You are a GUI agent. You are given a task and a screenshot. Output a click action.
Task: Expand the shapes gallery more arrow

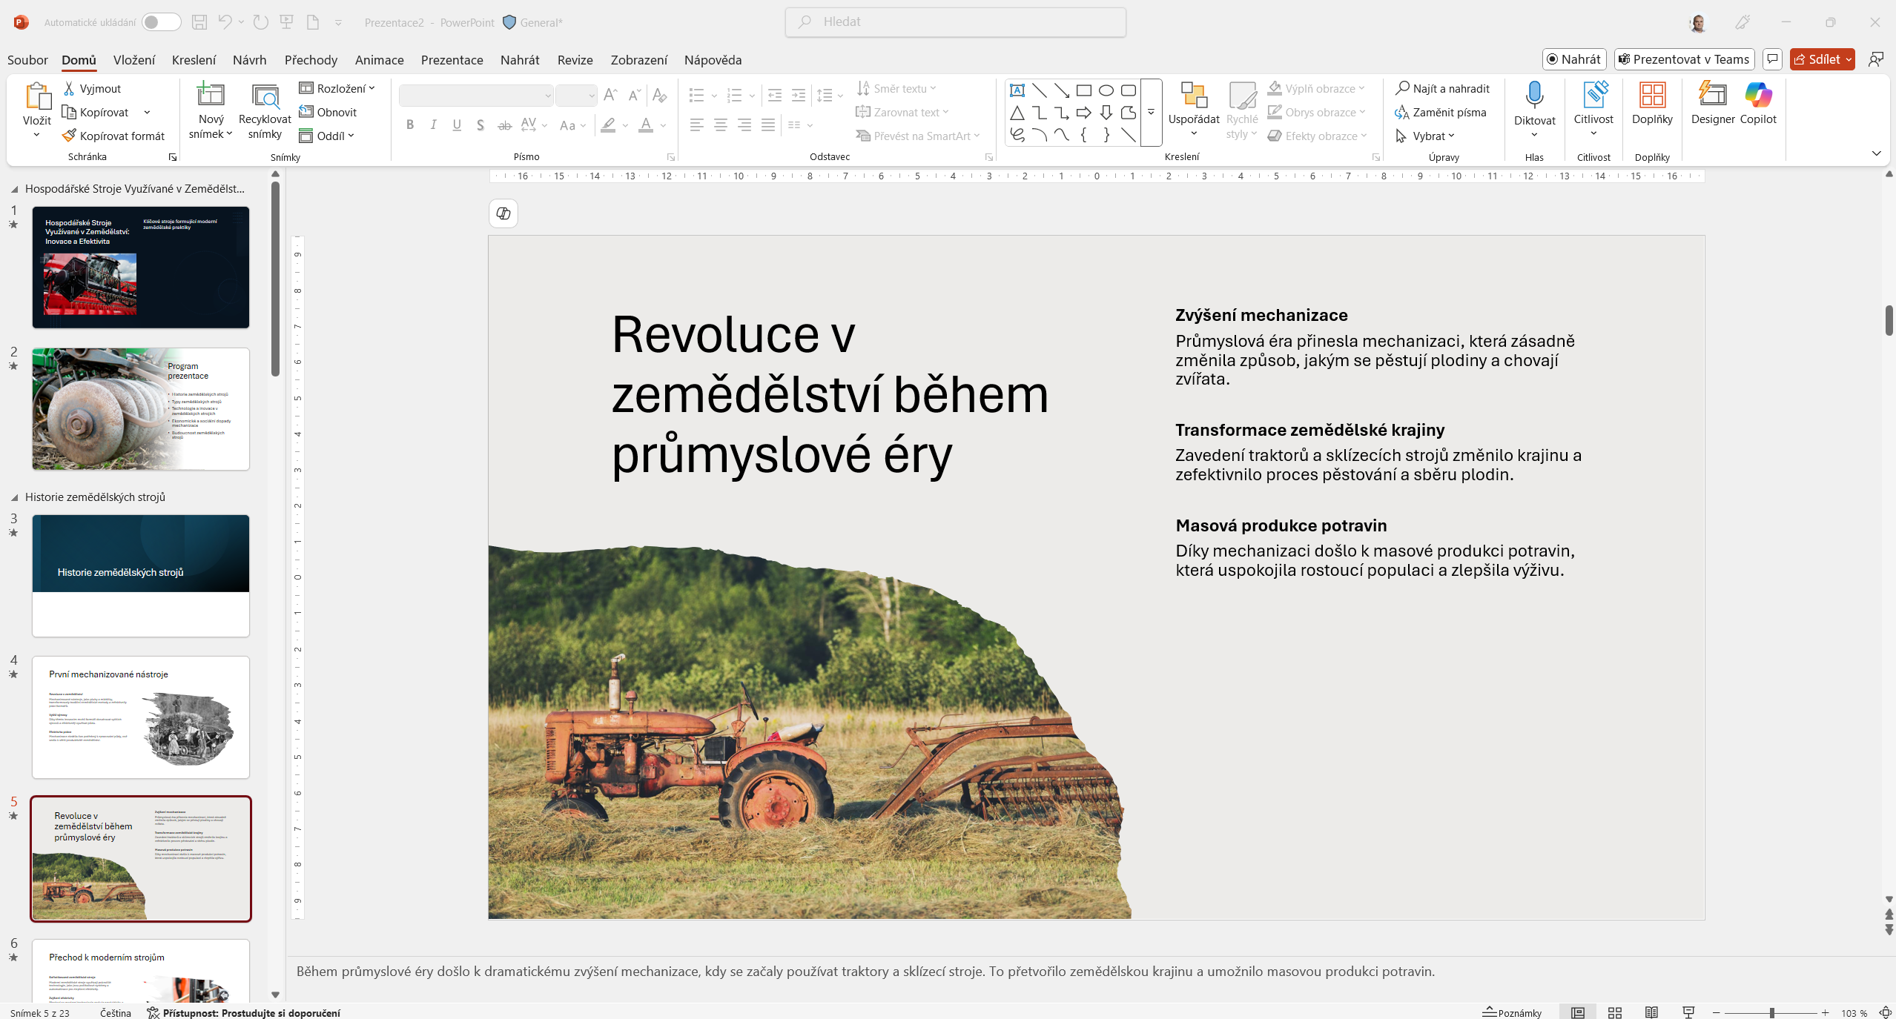pos(1151,113)
